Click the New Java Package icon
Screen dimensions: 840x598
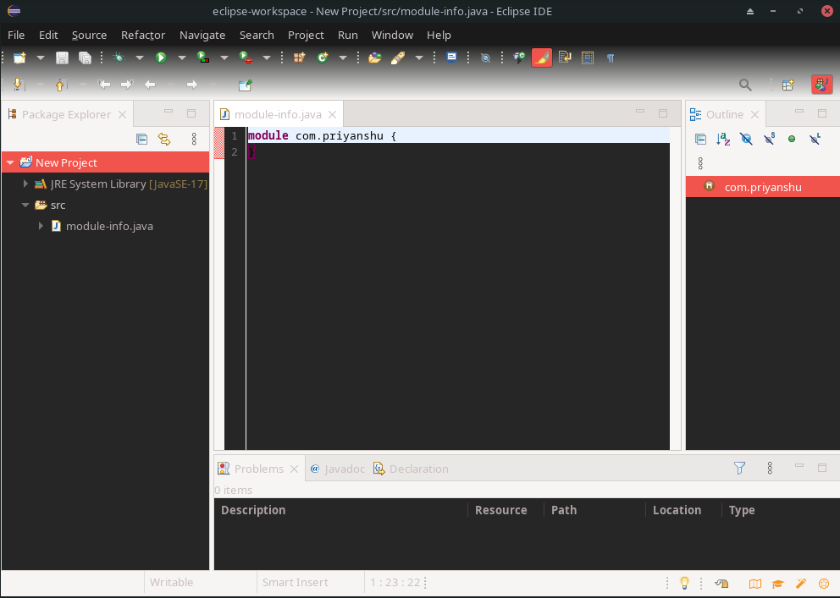[299, 58]
